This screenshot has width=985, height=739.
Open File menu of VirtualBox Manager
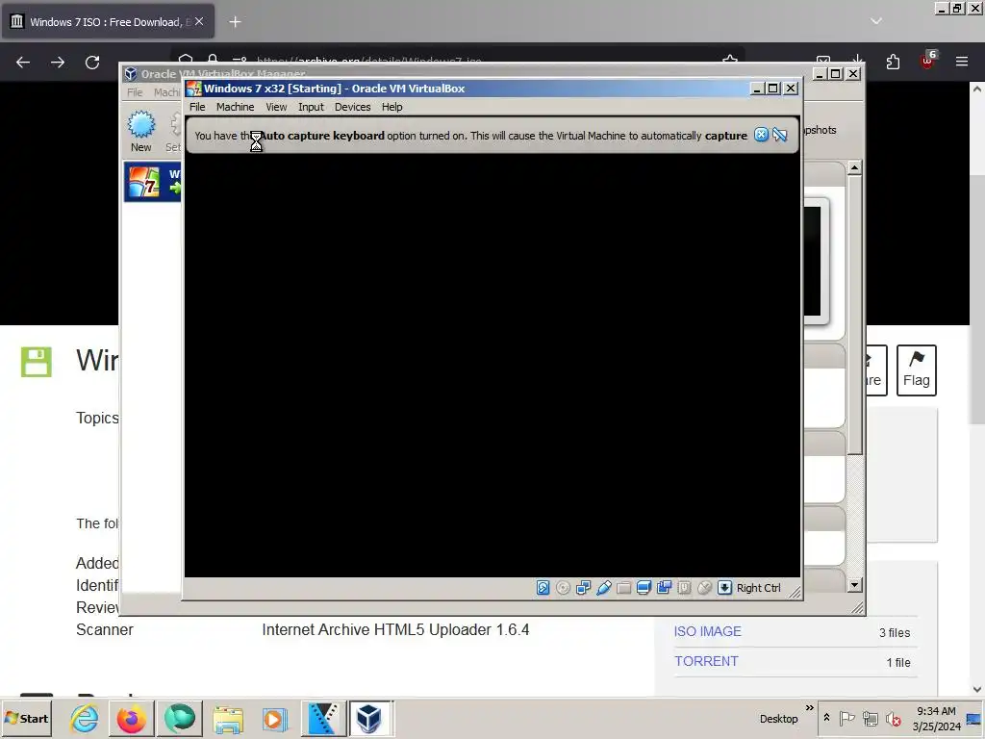coord(135,92)
